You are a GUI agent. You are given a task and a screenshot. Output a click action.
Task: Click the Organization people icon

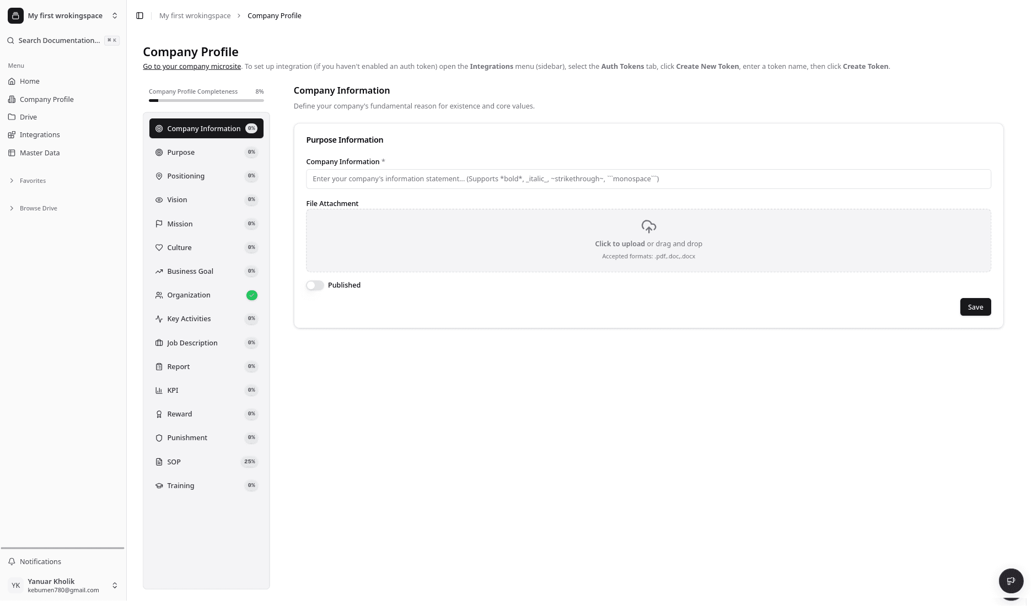coord(159,295)
